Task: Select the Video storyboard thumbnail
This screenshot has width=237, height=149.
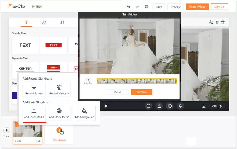Action: click(28, 132)
